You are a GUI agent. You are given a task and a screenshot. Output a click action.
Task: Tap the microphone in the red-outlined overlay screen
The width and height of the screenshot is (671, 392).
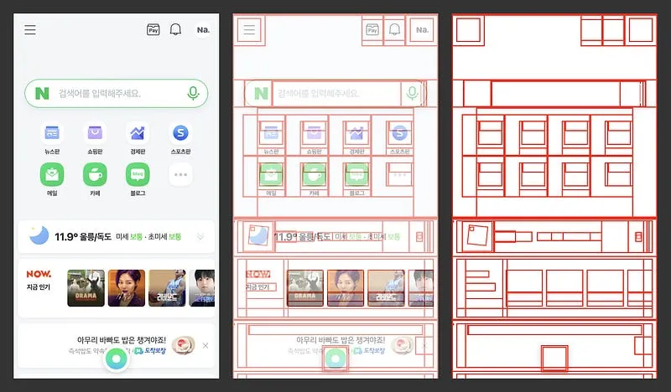412,93
